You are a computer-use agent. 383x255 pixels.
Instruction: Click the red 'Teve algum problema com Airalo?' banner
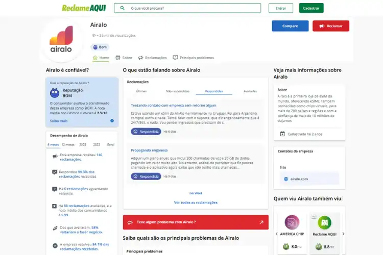coord(196,222)
